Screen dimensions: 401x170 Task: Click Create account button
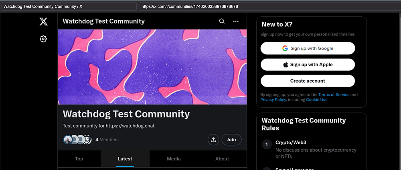(x=308, y=81)
